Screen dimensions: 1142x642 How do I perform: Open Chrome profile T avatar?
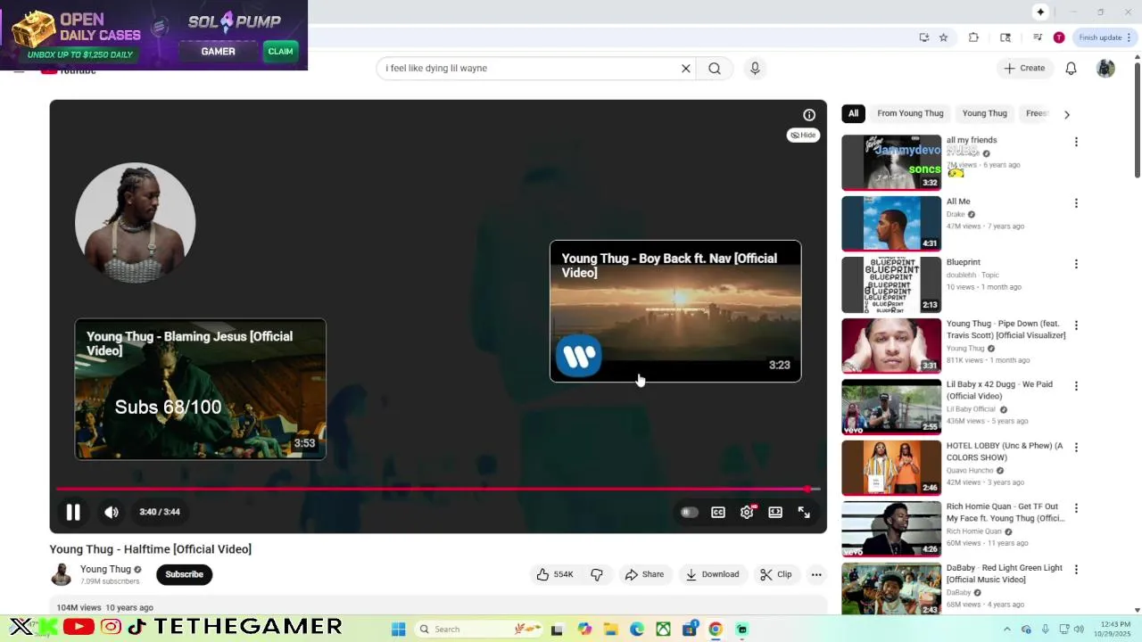pos(1059,37)
